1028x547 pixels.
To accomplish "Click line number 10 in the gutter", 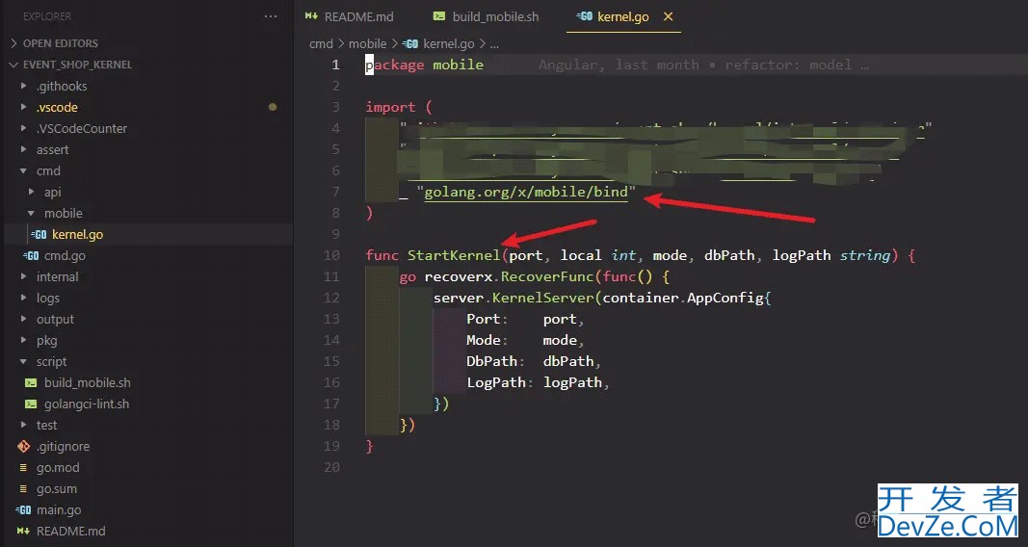I will 331,255.
